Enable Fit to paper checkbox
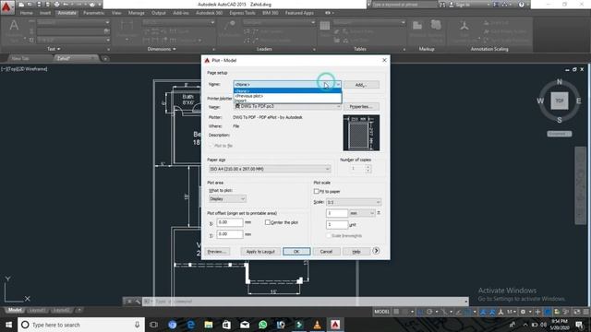This screenshot has width=591, height=332. click(x=316, y=191)
